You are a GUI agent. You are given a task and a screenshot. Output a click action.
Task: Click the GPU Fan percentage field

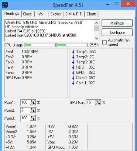91,102
